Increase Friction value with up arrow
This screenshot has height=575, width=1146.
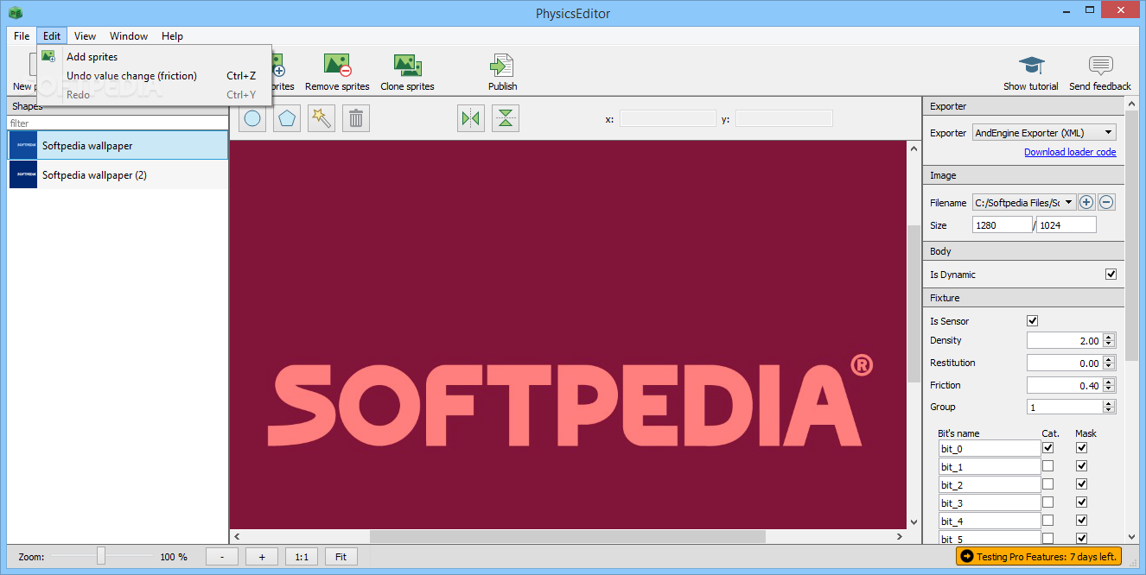tap(1110, 382)
